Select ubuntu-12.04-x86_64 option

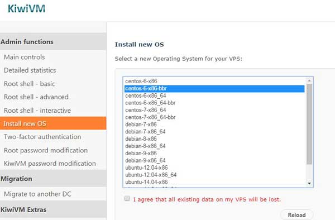tap(214, 175)
